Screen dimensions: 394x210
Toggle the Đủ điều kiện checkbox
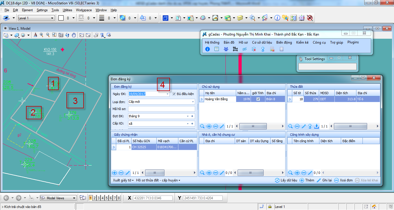coord(174,94)
